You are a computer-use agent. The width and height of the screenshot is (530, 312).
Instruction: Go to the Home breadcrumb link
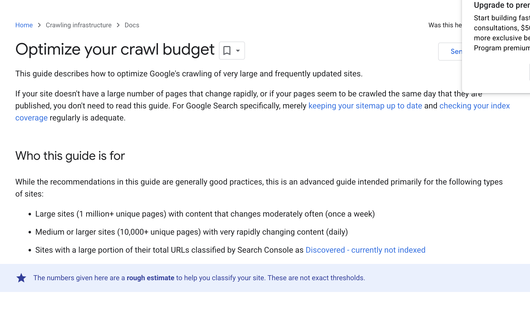pyautogui.click(x=24, y=25)
